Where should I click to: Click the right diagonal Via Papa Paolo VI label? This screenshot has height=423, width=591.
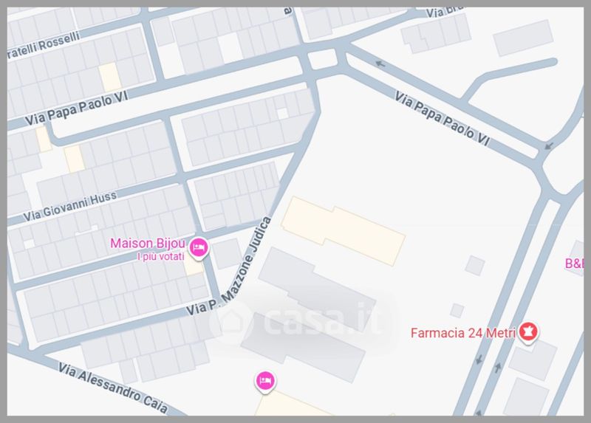pos(442,118)
